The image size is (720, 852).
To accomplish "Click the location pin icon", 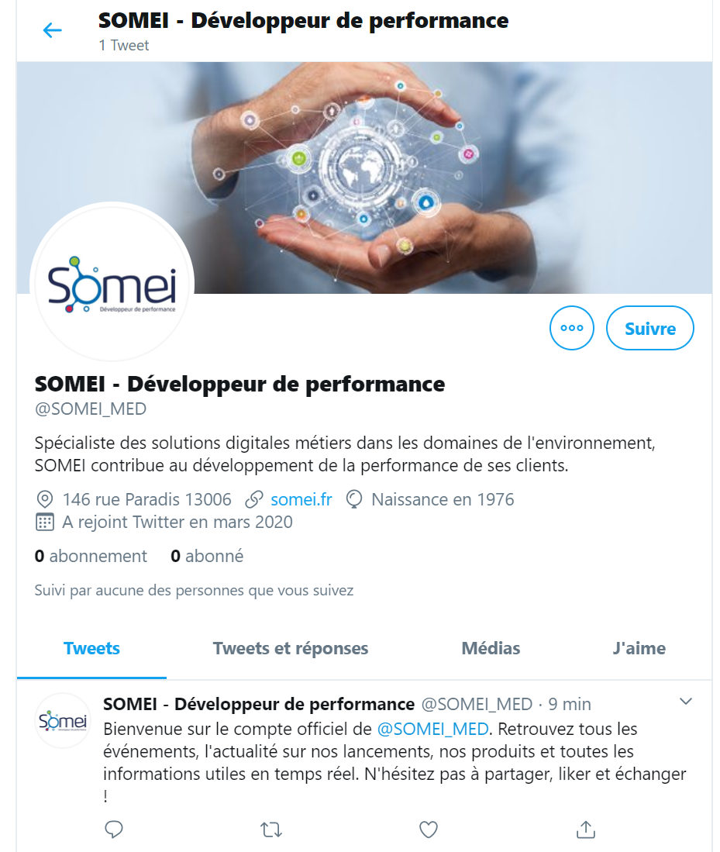I will [44, 499].
